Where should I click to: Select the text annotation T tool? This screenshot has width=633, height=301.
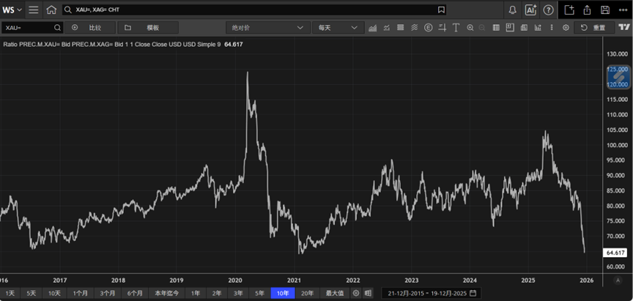456,28
